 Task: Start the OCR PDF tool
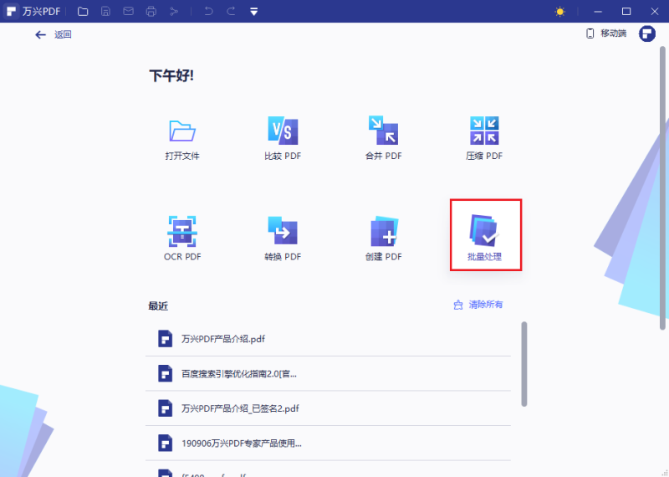point(182,238)
